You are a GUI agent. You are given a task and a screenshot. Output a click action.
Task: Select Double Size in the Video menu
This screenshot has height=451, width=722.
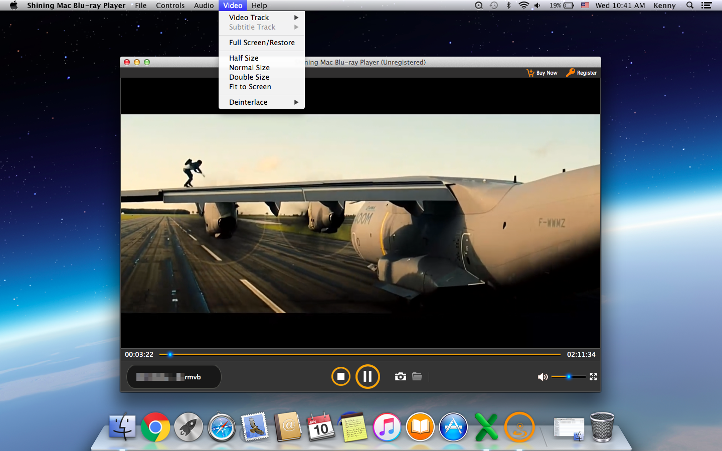pos(262,77)
